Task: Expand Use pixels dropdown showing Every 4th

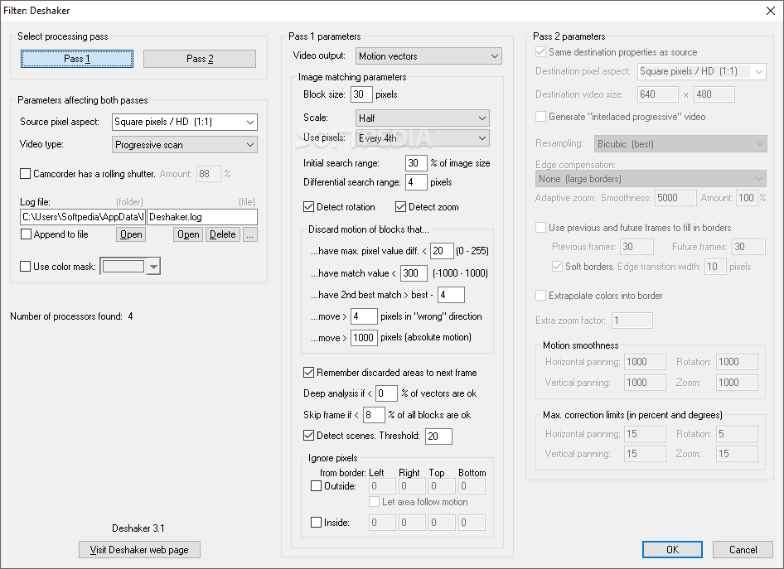Action: click(423, 138)
